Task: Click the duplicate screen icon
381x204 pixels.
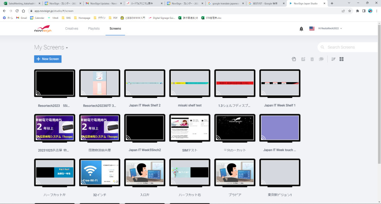Action: point(321,59)
